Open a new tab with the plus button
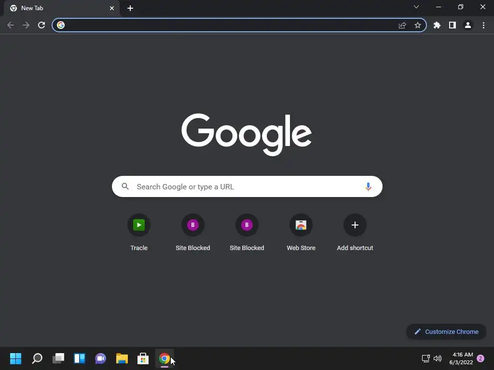The height and width of the screenshot is (370, 494). click(130, 8)
